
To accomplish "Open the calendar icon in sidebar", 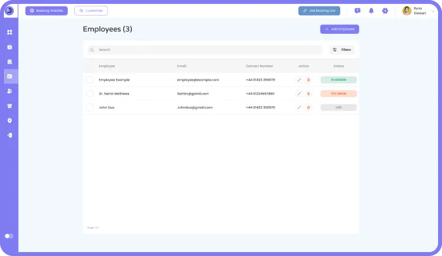I will pyautogui.click(x=10, y=47).
